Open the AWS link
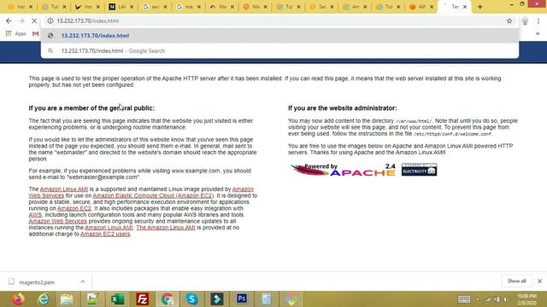The height and width of the screenshot is (307, 547). pos(35,215)
